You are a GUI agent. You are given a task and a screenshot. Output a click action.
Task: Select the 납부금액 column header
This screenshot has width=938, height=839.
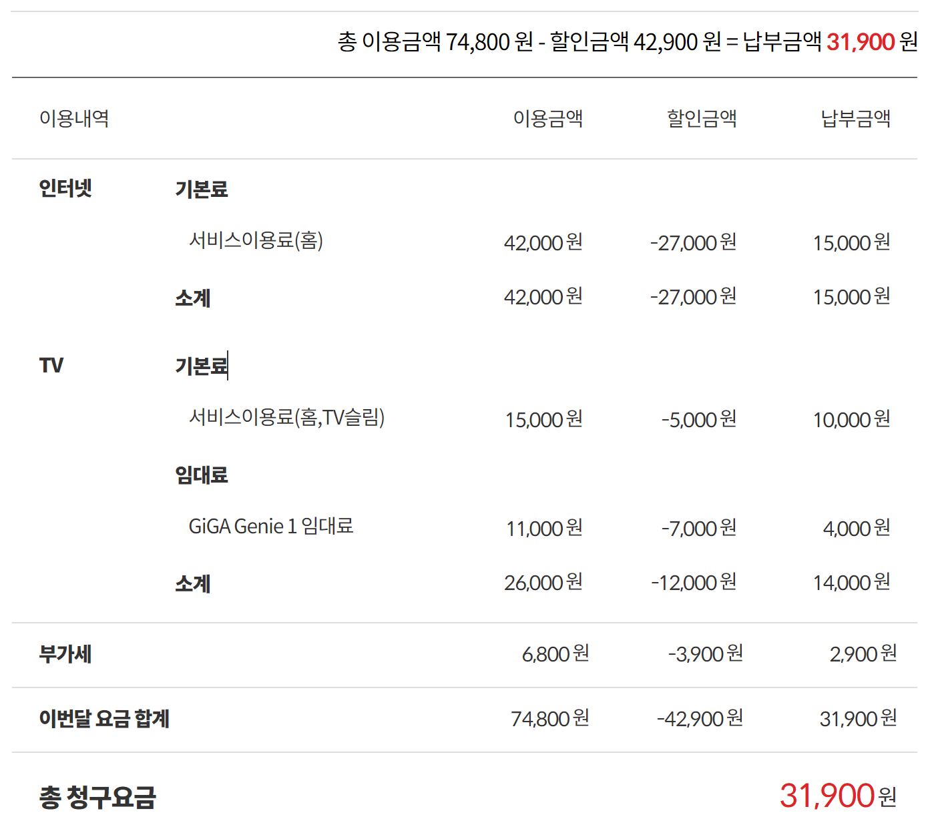(x=855, y=119)
